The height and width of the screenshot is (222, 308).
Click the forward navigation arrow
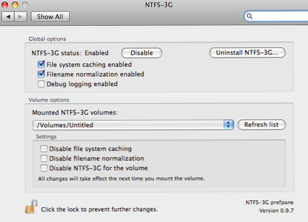pos(21,17)
